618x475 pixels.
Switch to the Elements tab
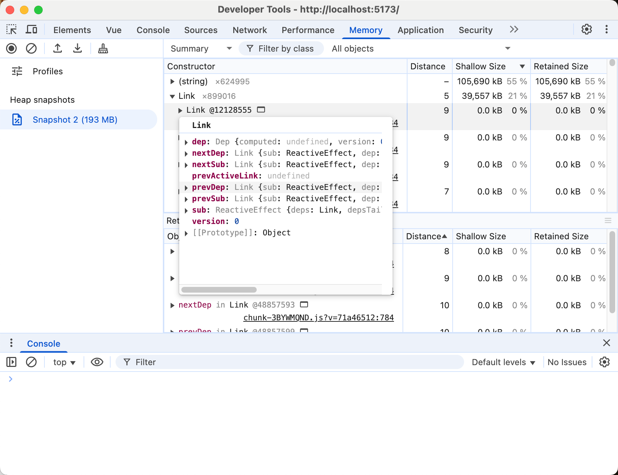coord(72,30)
